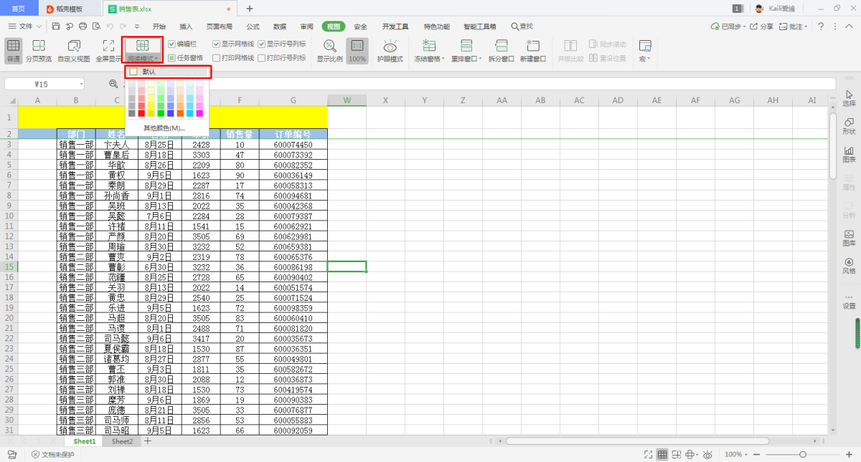Click 新建窗口 new window icon
The image size is (861, 462).
[x=532, y=47]
